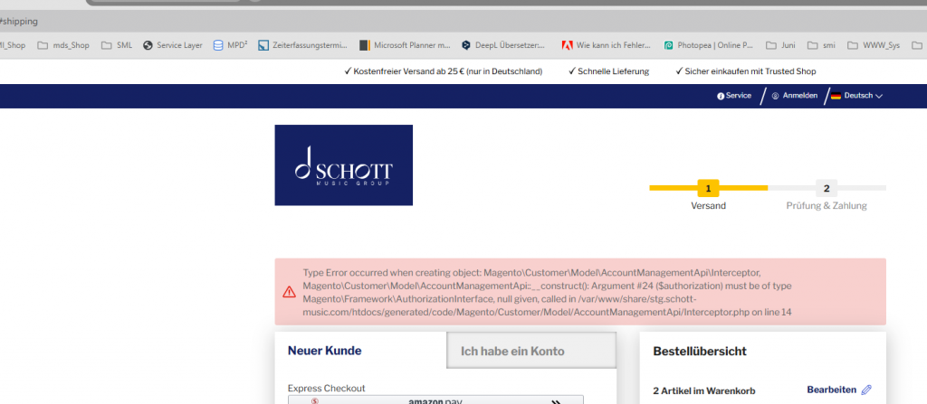Screen dimensions: 927x404
Task: Switch to the Ich habe ein Konto tab
Action: (531, 351)
